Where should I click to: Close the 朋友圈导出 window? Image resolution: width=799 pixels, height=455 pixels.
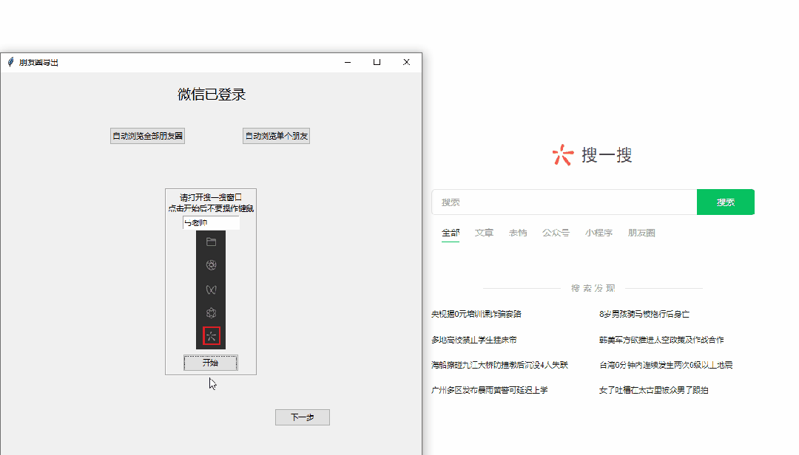pyautogui.click(x=406, y=62)
